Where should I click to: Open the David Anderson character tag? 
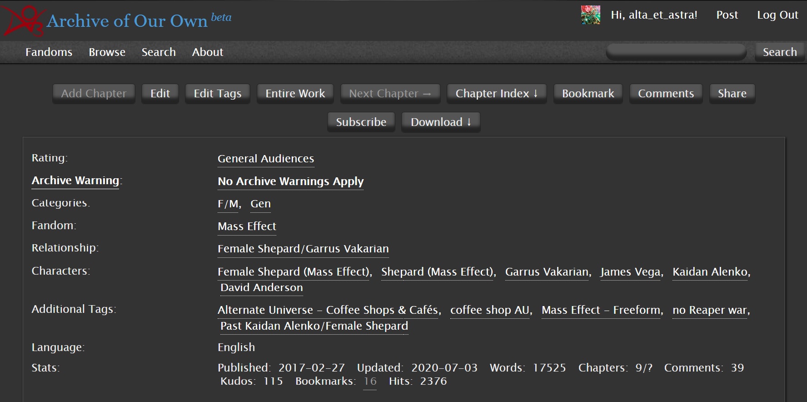262,287
